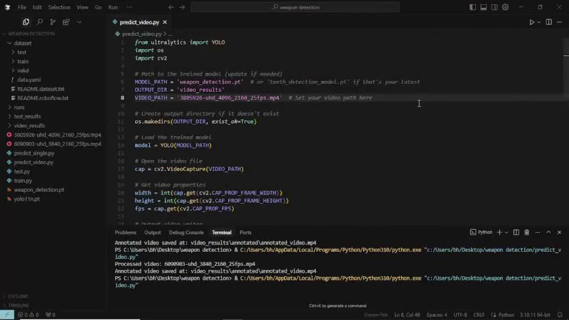The width and height of the screenshot is (569, 320).
Task: Open the Edit menu
Action: [x=37, y=7]
